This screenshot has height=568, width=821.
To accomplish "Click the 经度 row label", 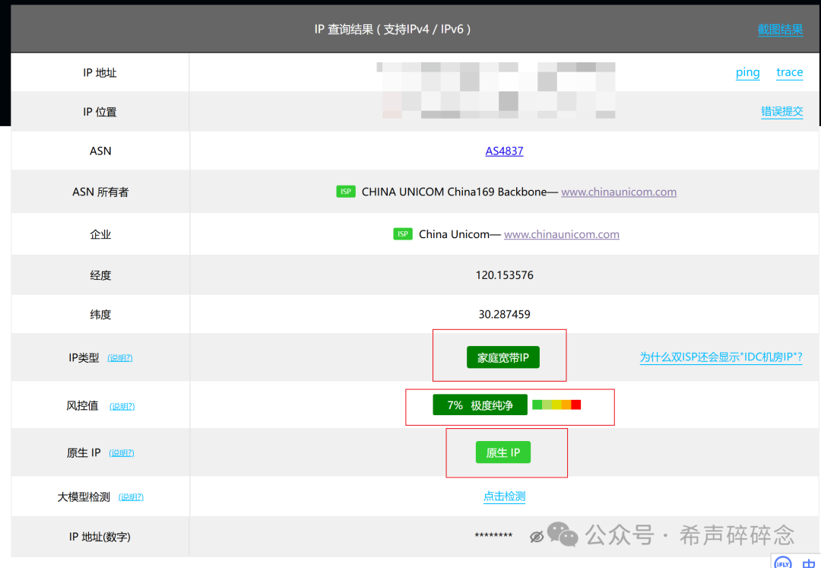I will (100, 275).
